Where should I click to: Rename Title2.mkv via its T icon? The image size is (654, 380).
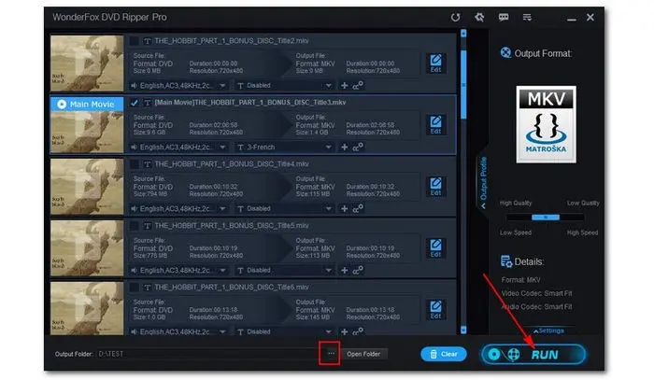pyautogui.click(x=148, y=41)
